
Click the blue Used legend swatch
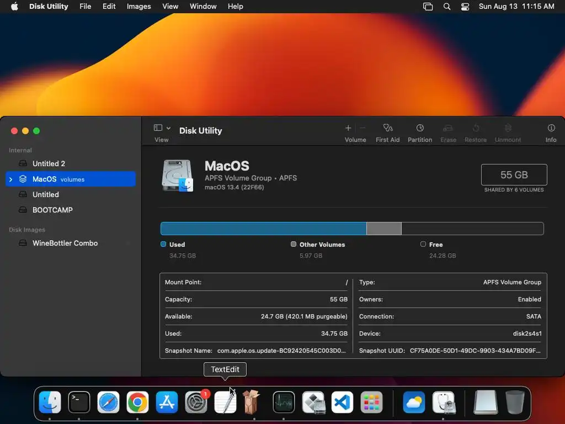tap(163, 244)
